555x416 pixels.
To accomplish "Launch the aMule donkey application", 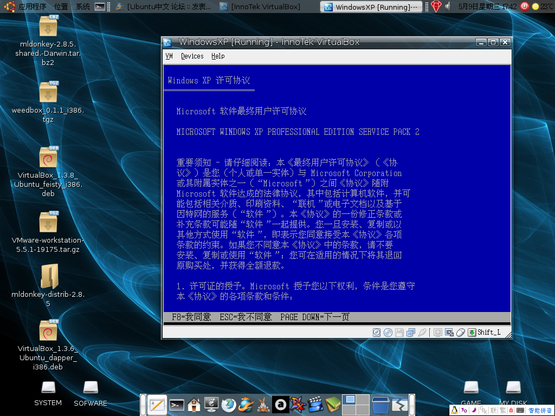I will coord(263,405).
